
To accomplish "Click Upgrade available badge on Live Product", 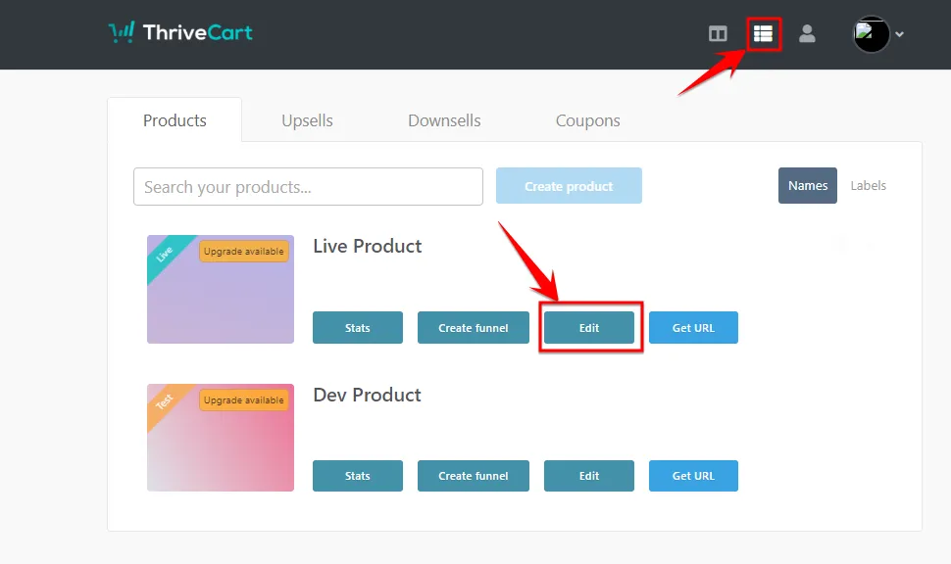I will pos(244,252).
